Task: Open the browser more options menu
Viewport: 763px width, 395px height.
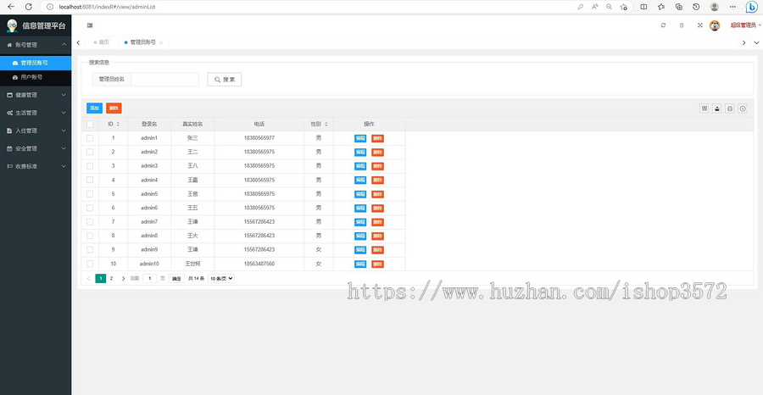Action: (x=732, y=7)
